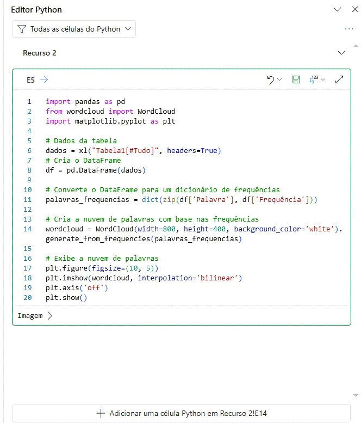
Task: Click the Editor Python pane title
Action: [36, 10]
